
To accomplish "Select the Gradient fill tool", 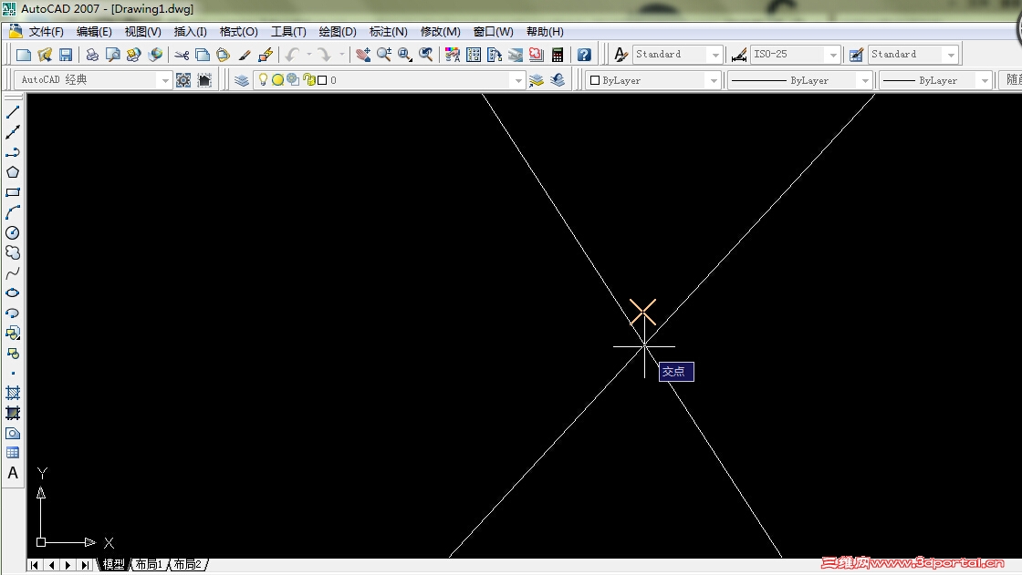I will pos(13,413).
